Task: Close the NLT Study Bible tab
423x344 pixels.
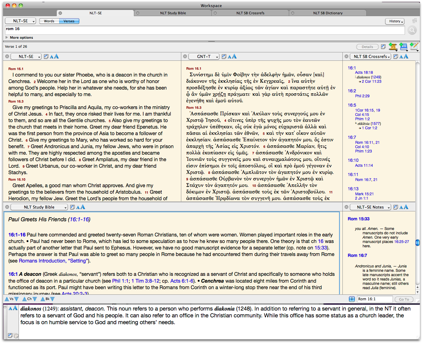Action: point(138,13)
